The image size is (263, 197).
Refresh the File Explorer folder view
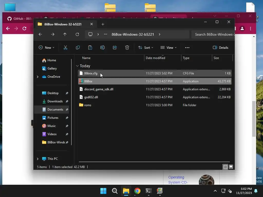[77, 34]
